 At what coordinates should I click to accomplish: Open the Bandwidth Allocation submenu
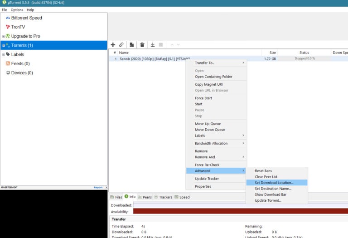click(217, 143)
